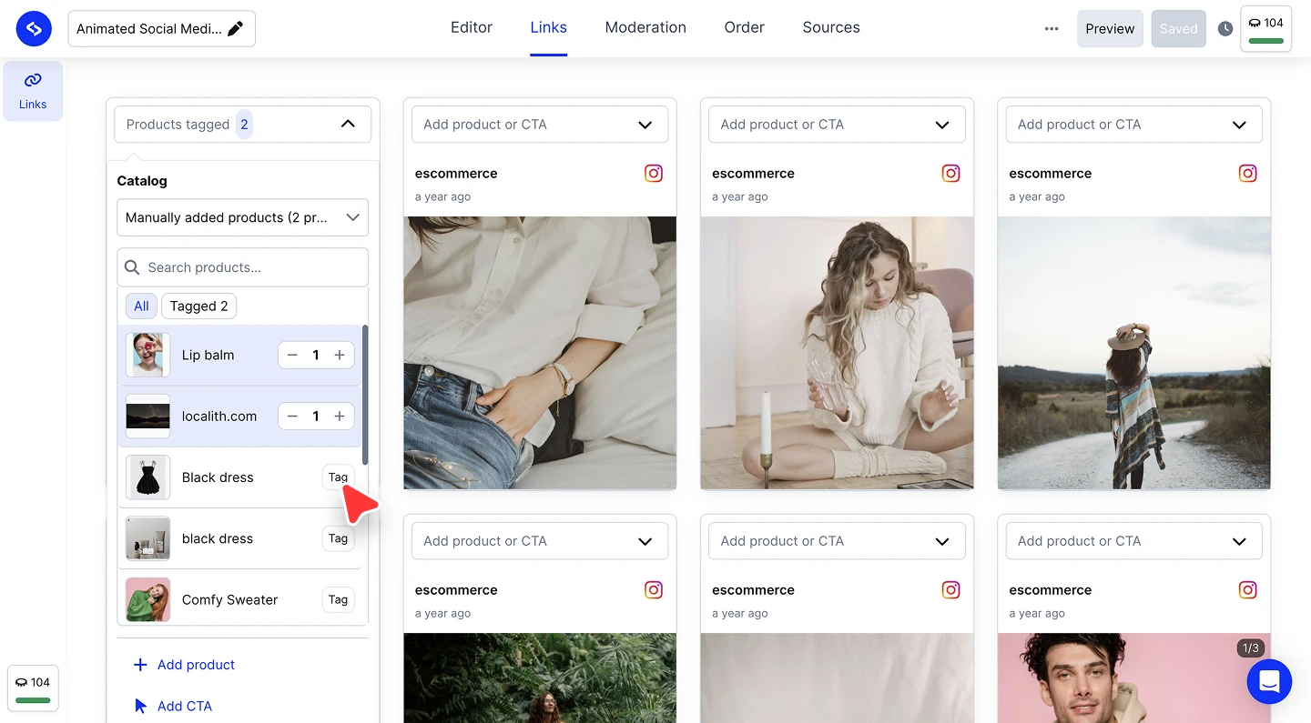1311x723 pixels.
Task: Click the 1/3 carousel counter badge
Action: (1250, 648)
